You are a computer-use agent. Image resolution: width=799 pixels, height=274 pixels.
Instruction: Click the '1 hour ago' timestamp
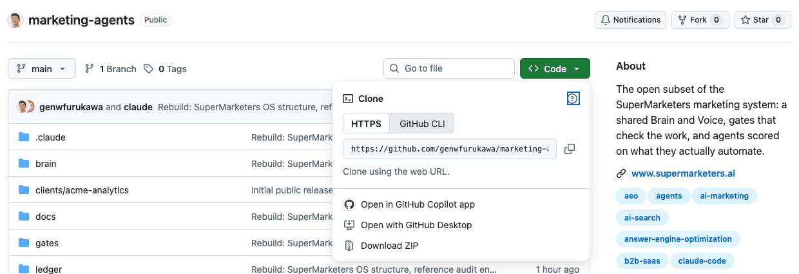[557, 269]
